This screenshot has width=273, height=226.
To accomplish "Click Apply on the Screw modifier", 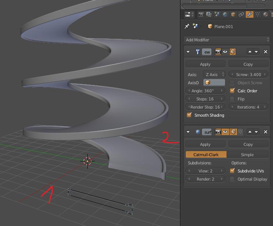I will [x=205, y=64].
